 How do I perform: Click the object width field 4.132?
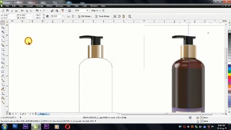(x=26, y=15)
